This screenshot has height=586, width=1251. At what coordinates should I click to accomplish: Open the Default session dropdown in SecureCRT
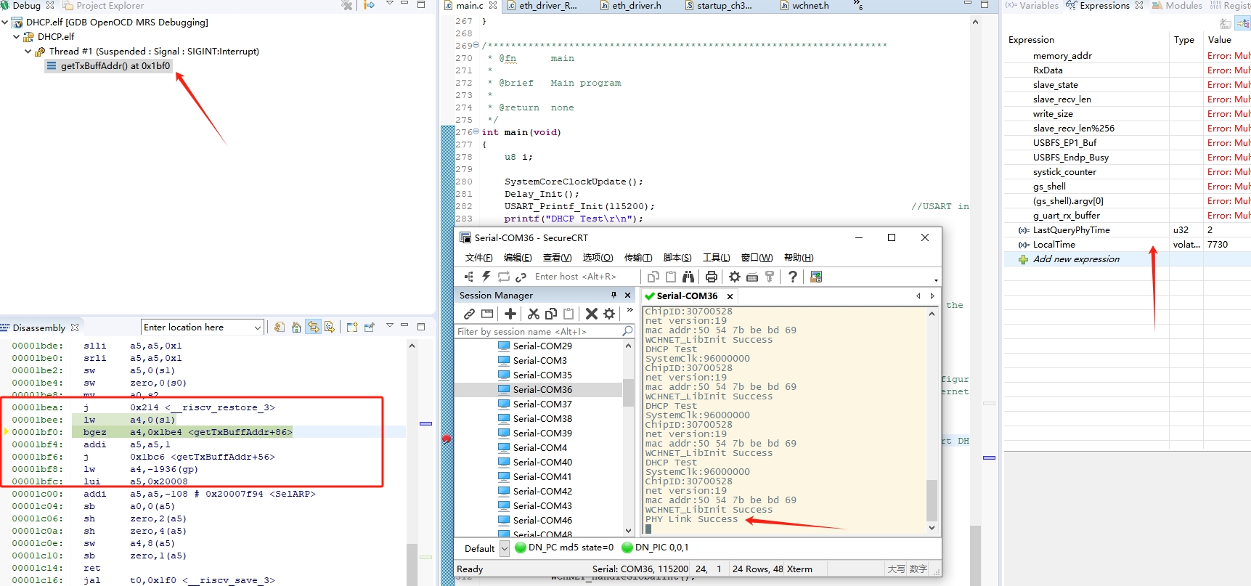(505, 548)
